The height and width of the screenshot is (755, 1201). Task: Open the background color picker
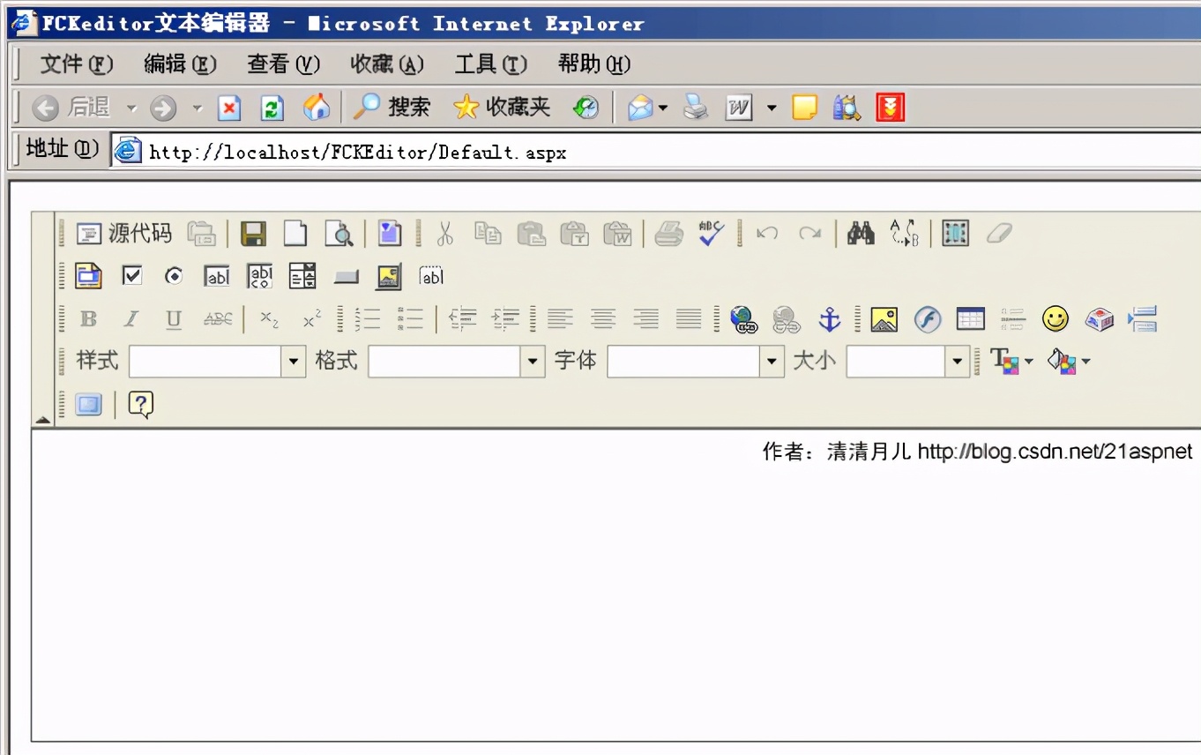pos(1069,362)
